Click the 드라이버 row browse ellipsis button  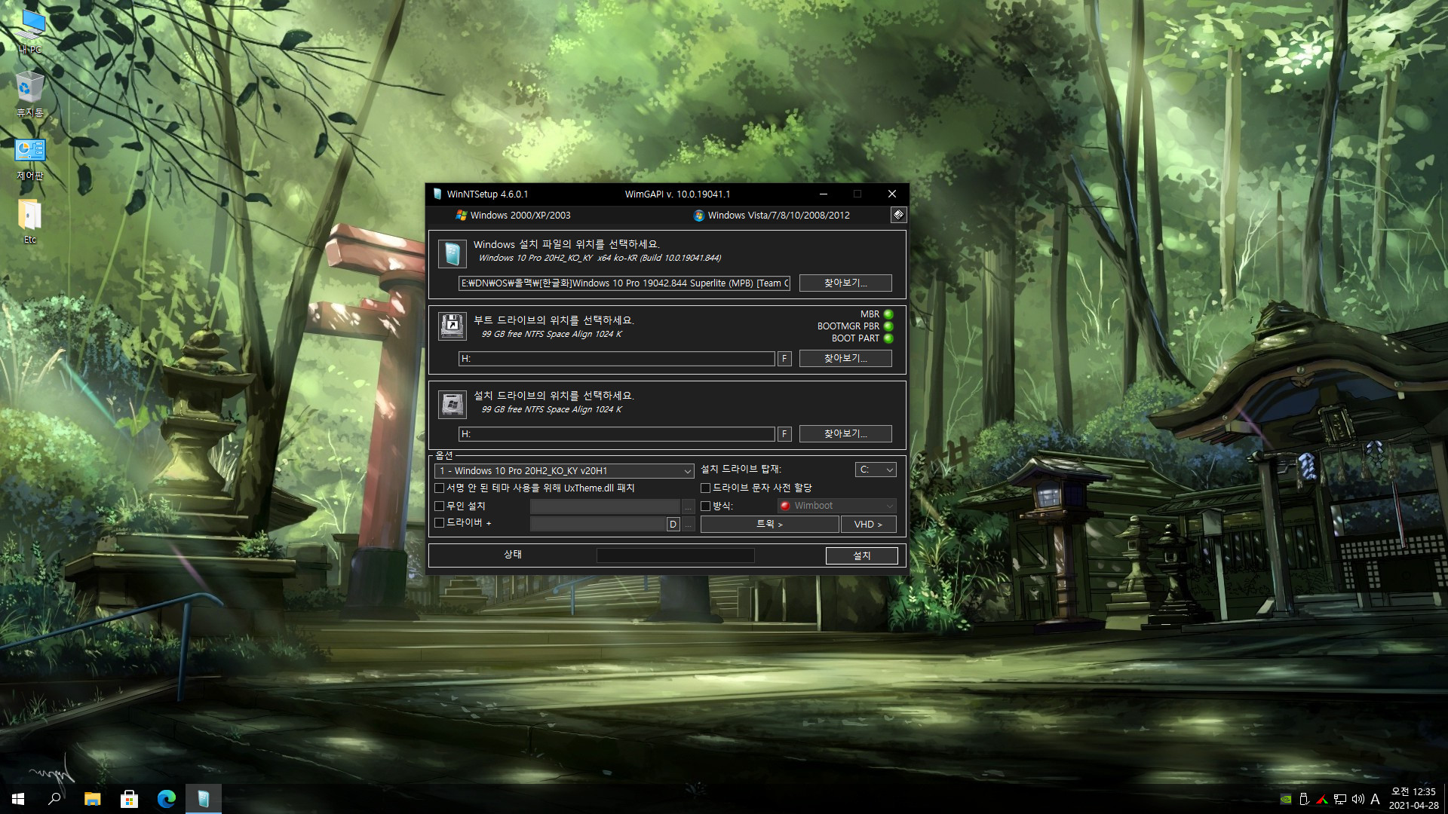(x=688, y=525)
